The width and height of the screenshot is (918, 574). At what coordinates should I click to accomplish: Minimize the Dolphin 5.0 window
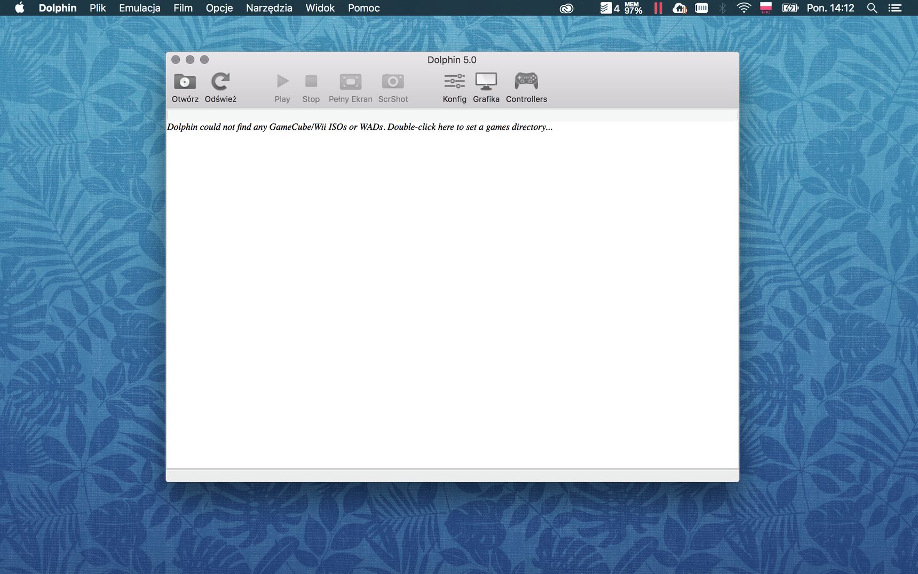click(190, 60)
